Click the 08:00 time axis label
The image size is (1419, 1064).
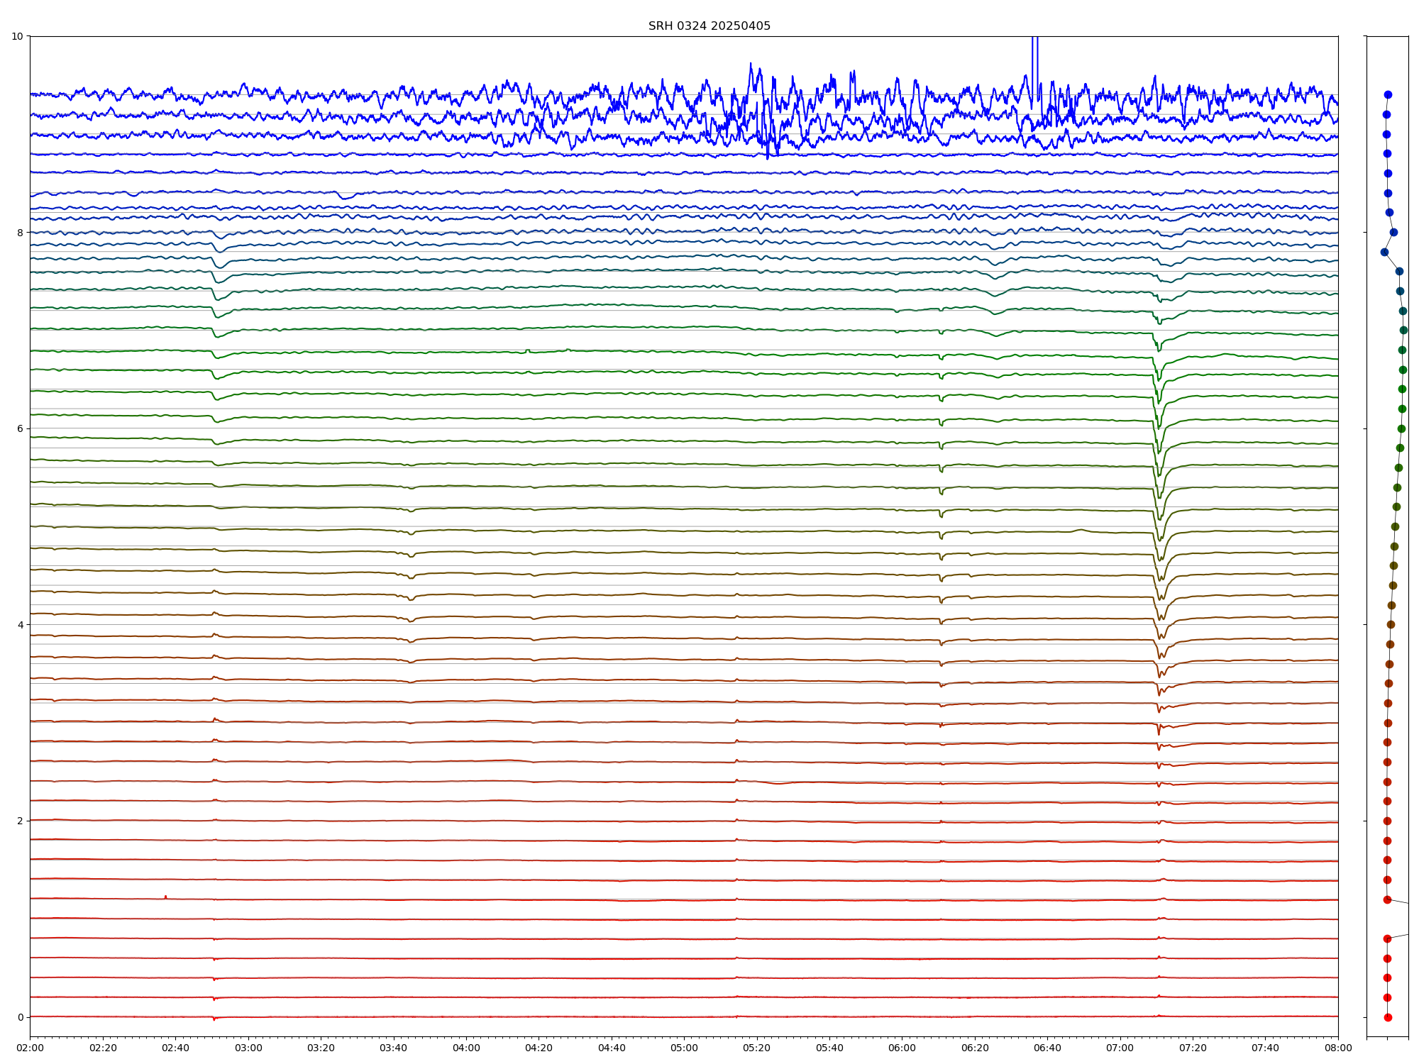[1338, 1048]
